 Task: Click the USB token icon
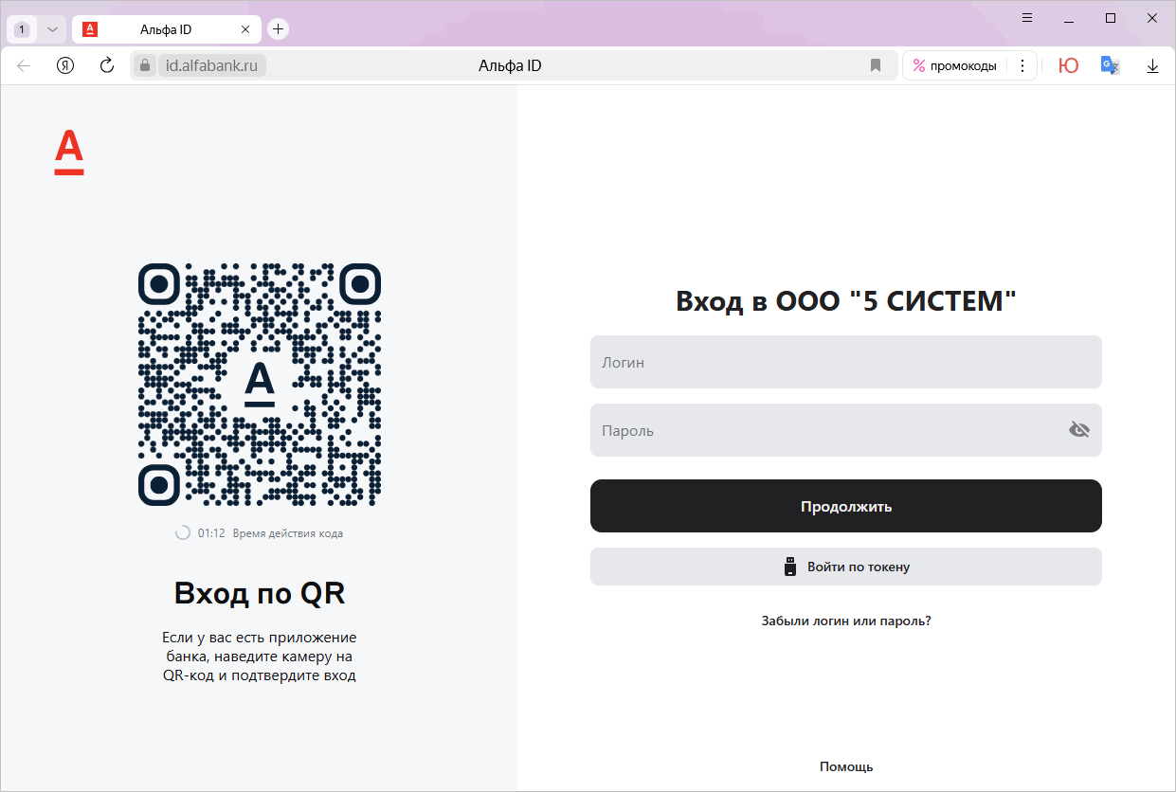(790, 567)
